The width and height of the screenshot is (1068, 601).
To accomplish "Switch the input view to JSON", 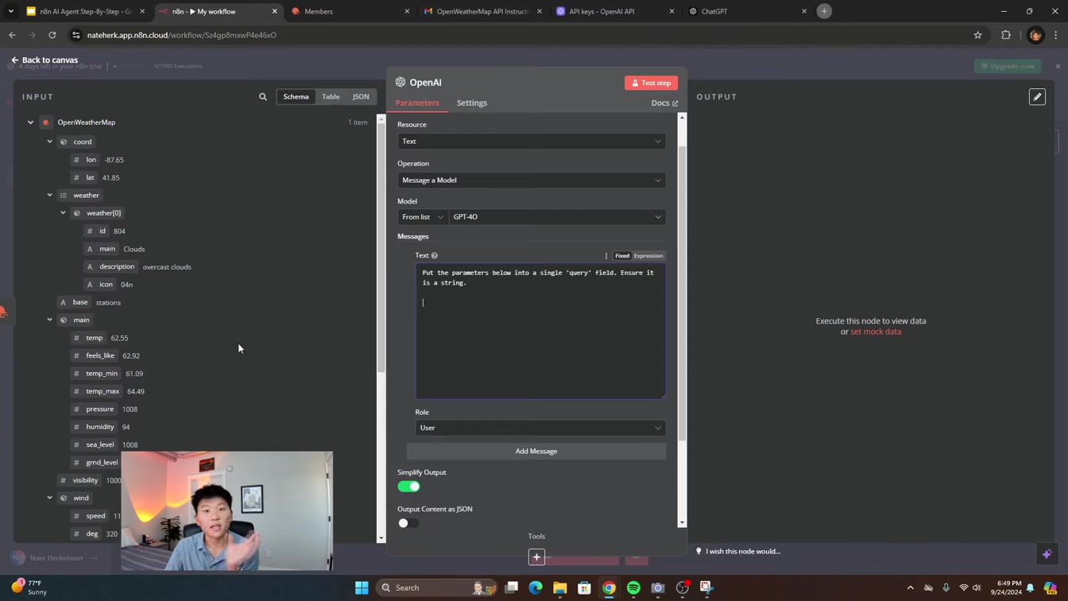I will [x=361, y=97].
